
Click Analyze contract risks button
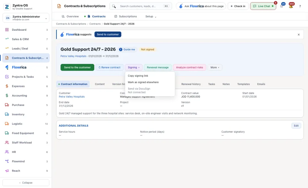pos(190,67)
